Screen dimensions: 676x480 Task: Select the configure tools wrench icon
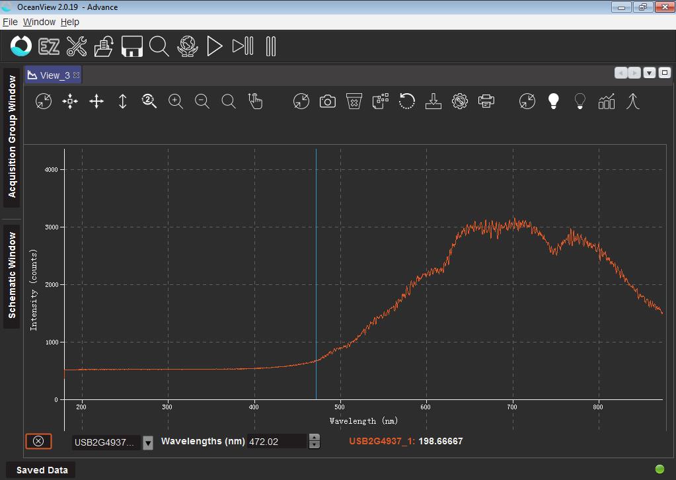click(76, 46)
